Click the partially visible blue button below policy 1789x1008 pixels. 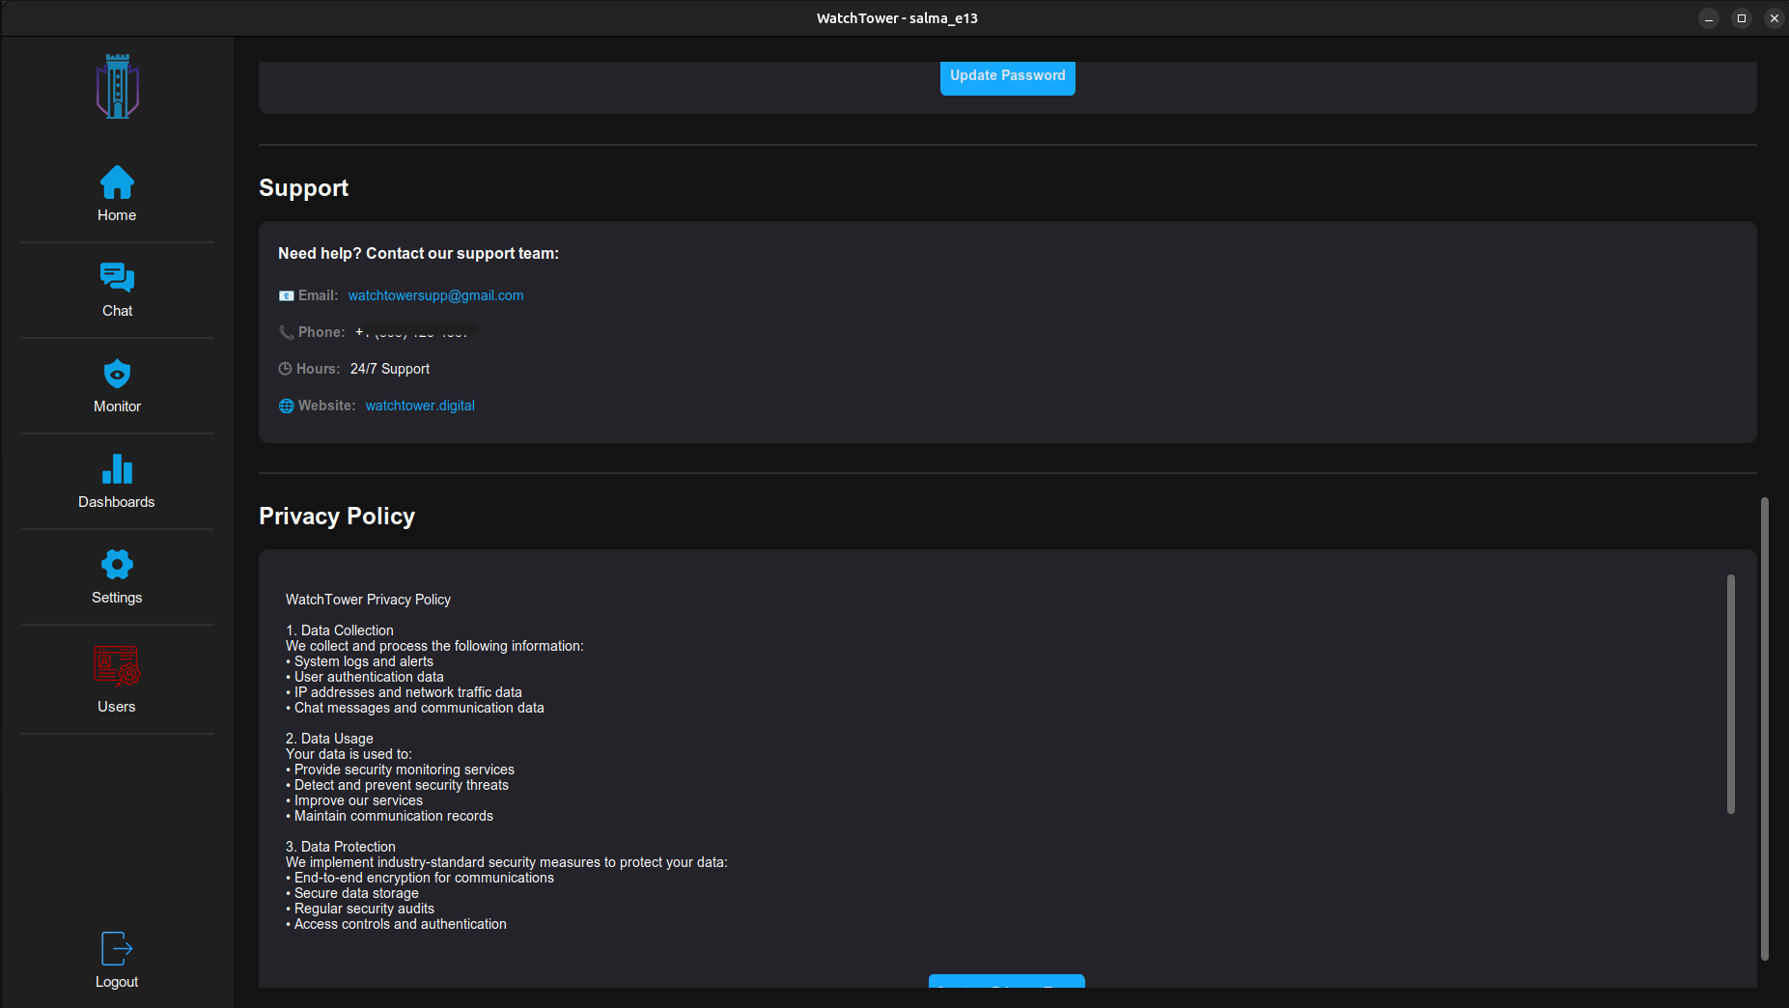[x=1007, y=981]
